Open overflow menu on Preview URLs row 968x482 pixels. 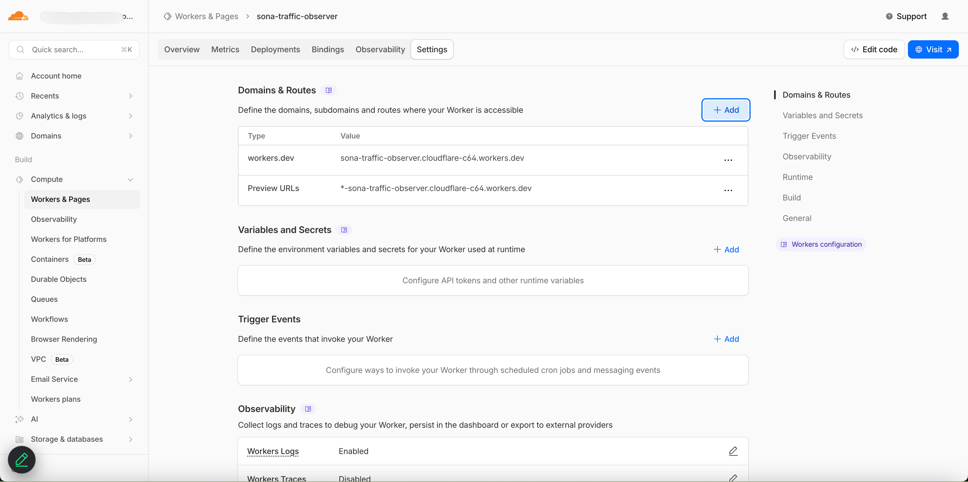coord(728,190)
